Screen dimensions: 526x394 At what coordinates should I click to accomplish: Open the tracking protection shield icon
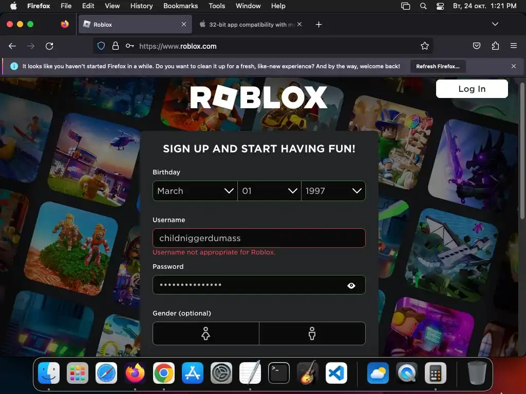coord(101,46)
